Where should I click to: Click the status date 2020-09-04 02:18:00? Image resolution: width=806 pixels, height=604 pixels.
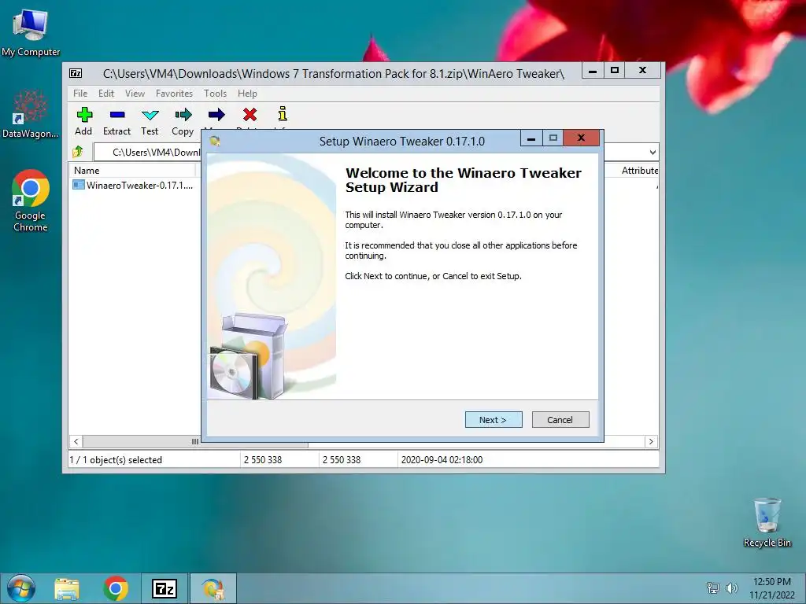(442, 460)
